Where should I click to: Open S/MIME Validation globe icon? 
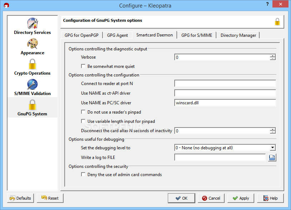tap(32, 85)
